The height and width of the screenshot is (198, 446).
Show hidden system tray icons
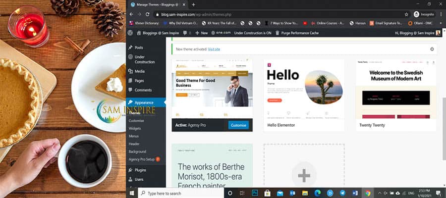(x=379, y=193)
